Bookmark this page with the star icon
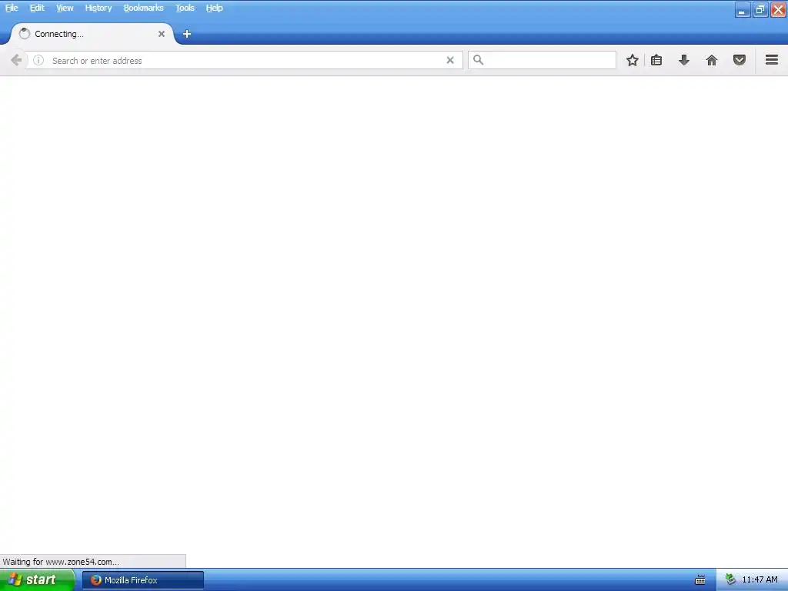The height and width of the screenshot is (591, 788). (633, 60)
